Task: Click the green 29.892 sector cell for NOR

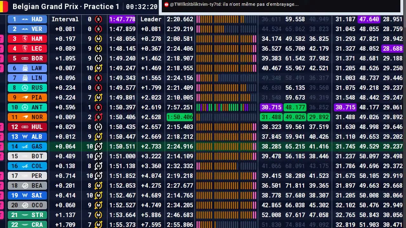Action: [318, 117]
